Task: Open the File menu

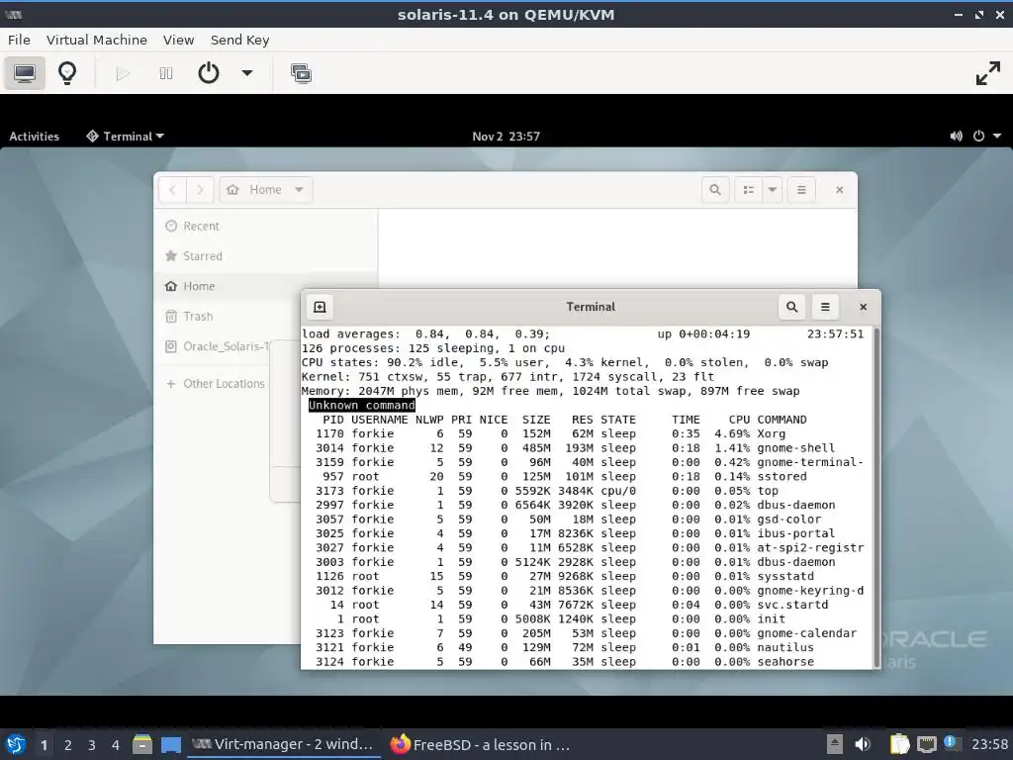Action: pos(19,40)
